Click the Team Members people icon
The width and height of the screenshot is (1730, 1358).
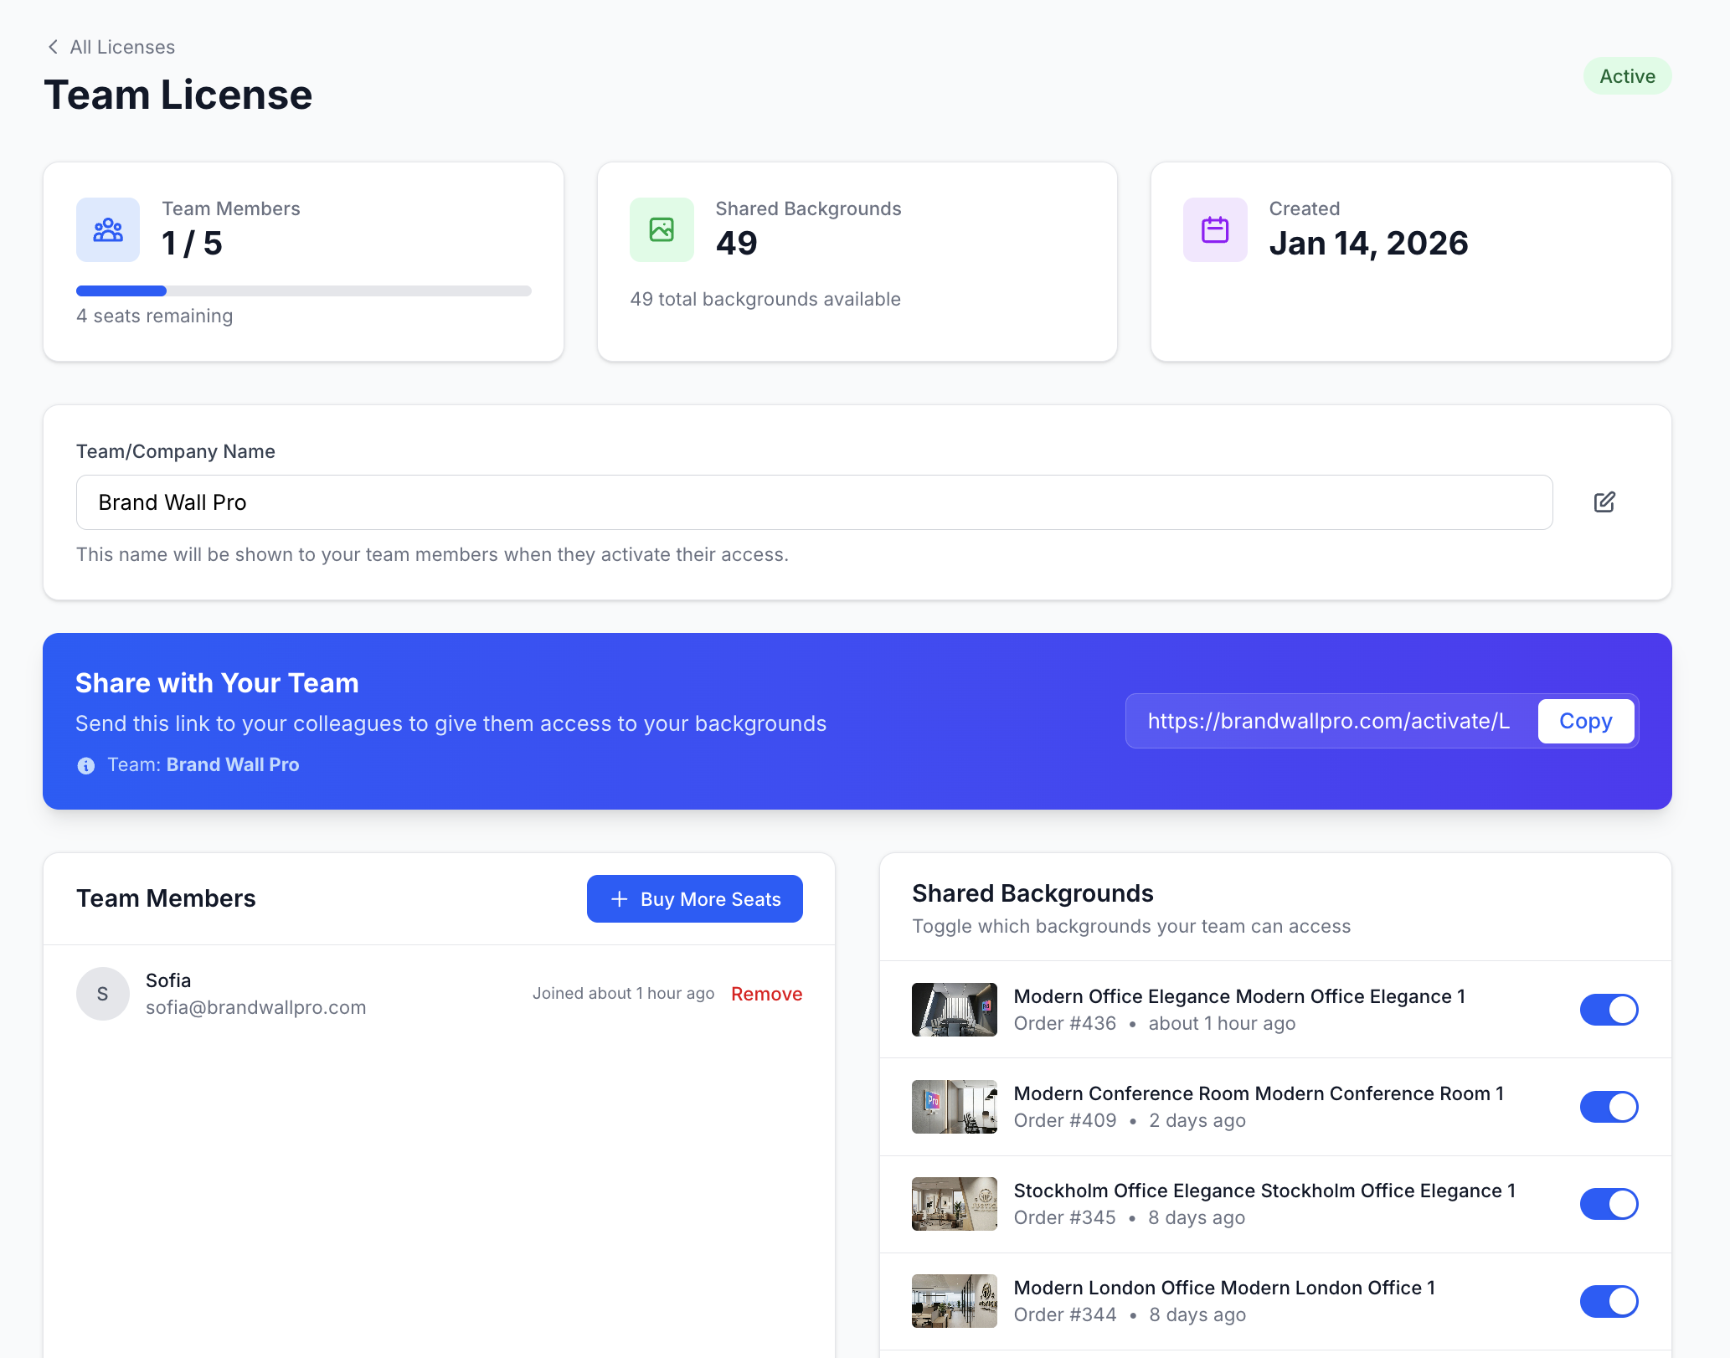(107, 229)
